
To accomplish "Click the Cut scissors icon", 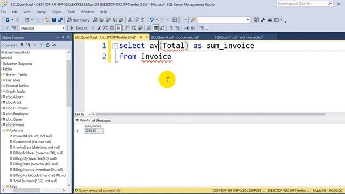I will 130,20.
